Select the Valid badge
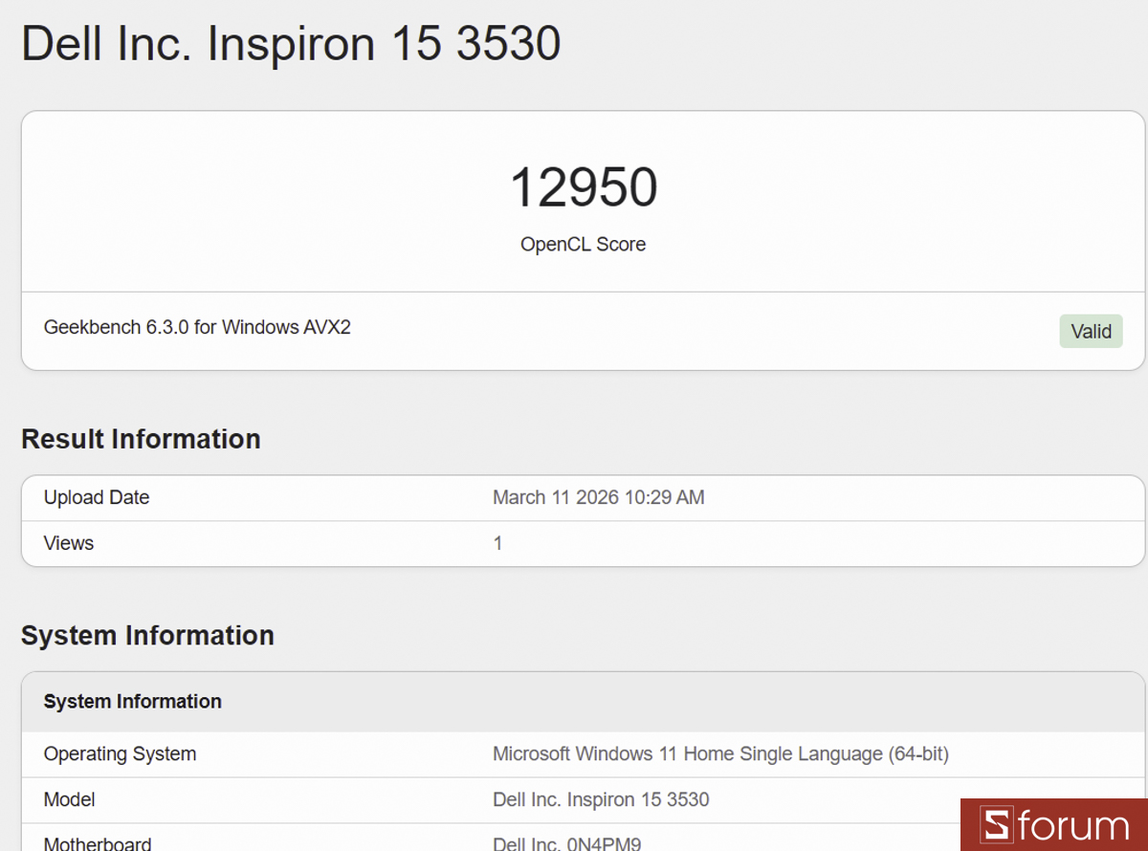Screen dimensions: 1148x851 coord(1091,331)
